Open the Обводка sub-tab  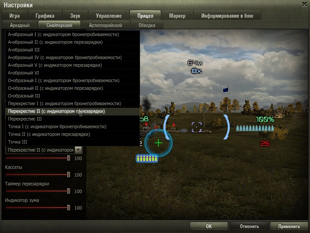click(x=147, y=25)
